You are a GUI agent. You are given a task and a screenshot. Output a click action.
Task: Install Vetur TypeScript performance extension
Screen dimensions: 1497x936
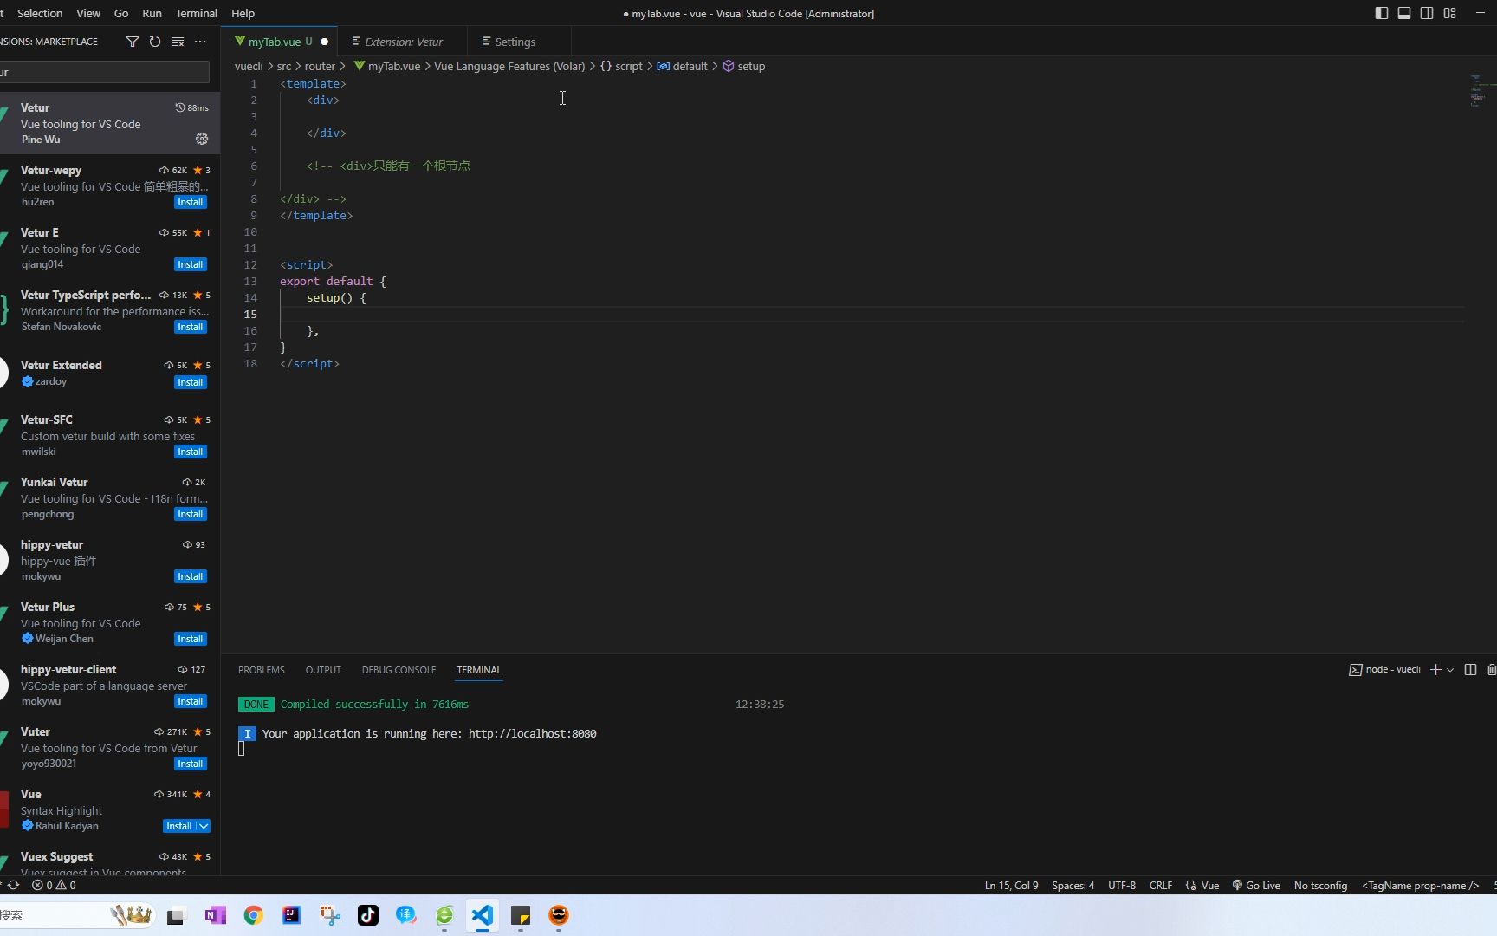click(x=191, y=327)
